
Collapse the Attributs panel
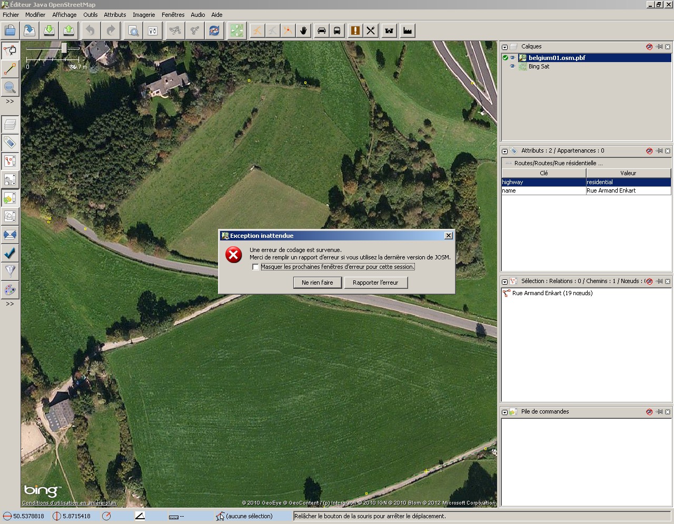point(504,151)
